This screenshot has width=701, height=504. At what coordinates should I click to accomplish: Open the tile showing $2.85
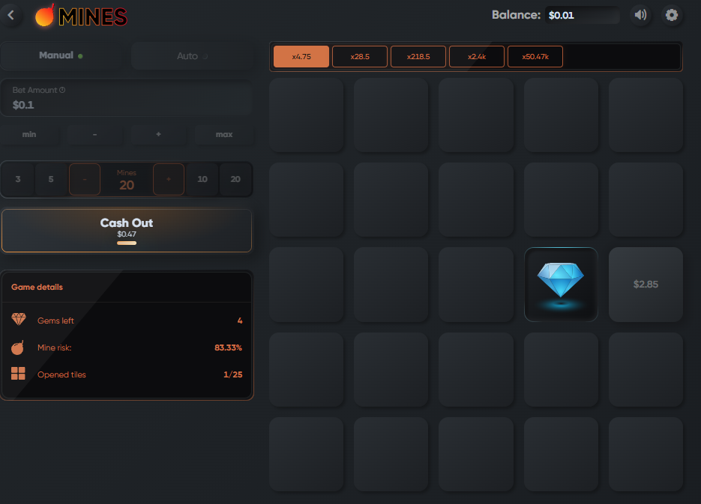tap(646, 285)
